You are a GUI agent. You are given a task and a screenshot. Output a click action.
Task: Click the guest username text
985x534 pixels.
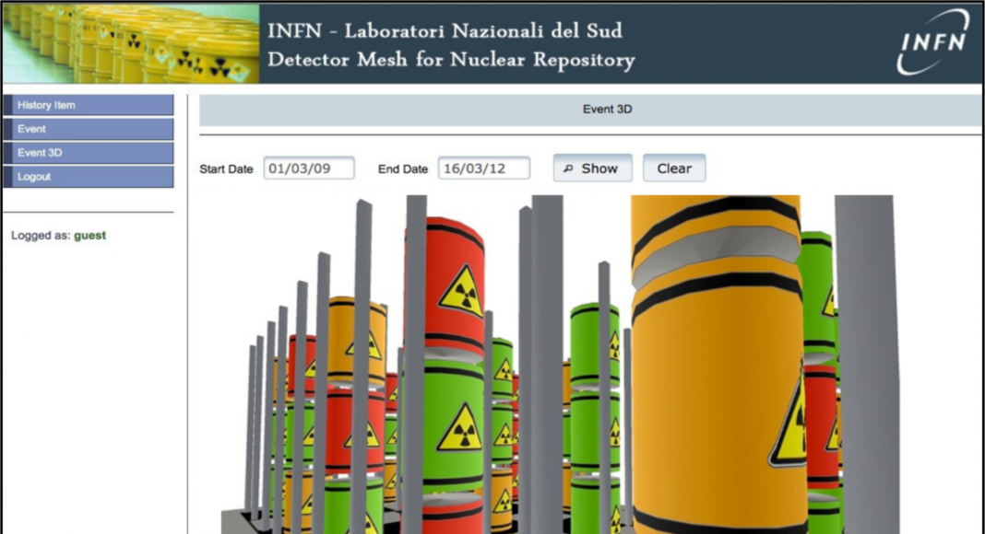click(89, 236)
